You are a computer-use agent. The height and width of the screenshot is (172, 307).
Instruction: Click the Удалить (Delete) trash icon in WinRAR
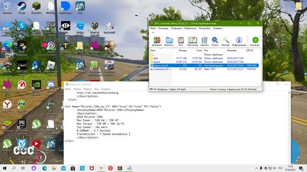click(204, 42)
